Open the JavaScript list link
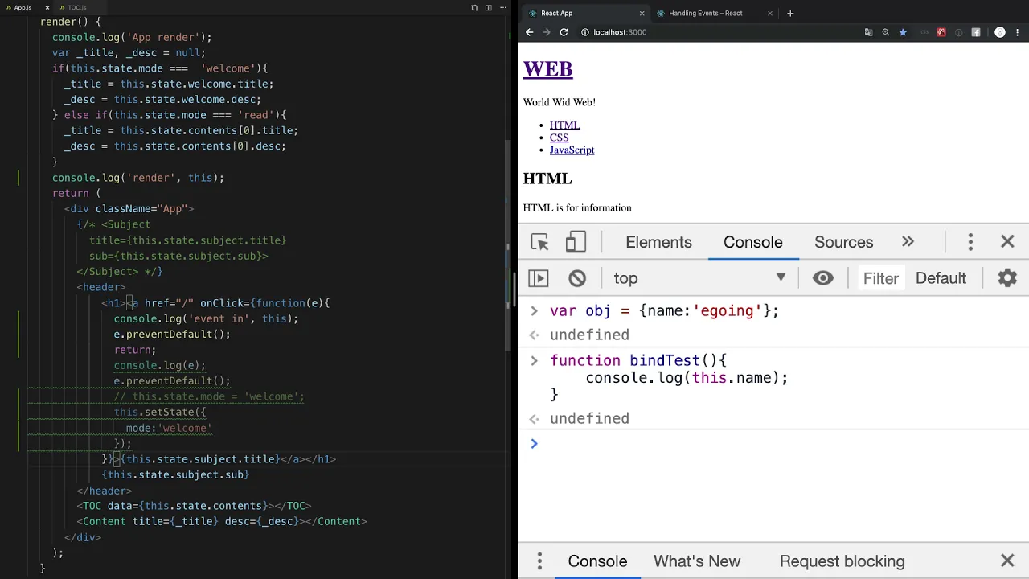The height and width of the screenshot is (579, 1029). pyautogui.click(x=572, y=150)
